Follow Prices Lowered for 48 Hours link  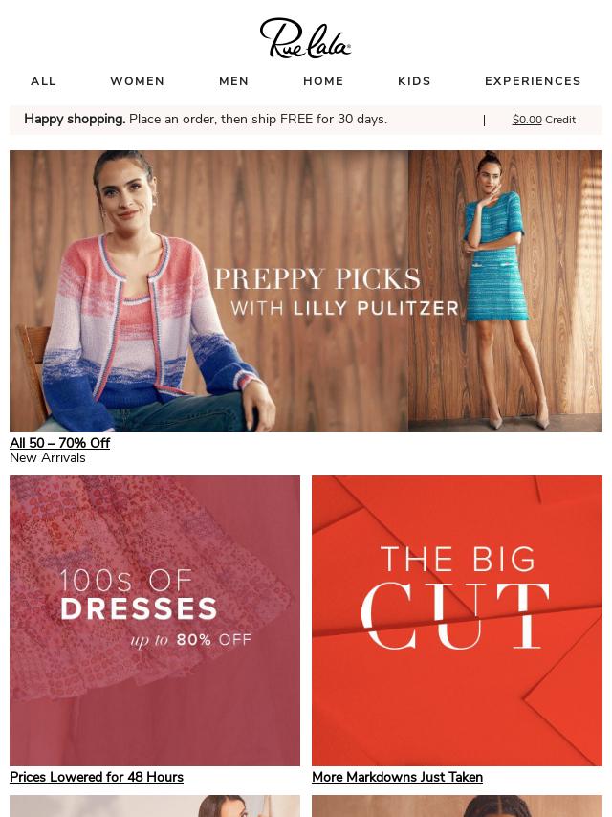(97, 777)
